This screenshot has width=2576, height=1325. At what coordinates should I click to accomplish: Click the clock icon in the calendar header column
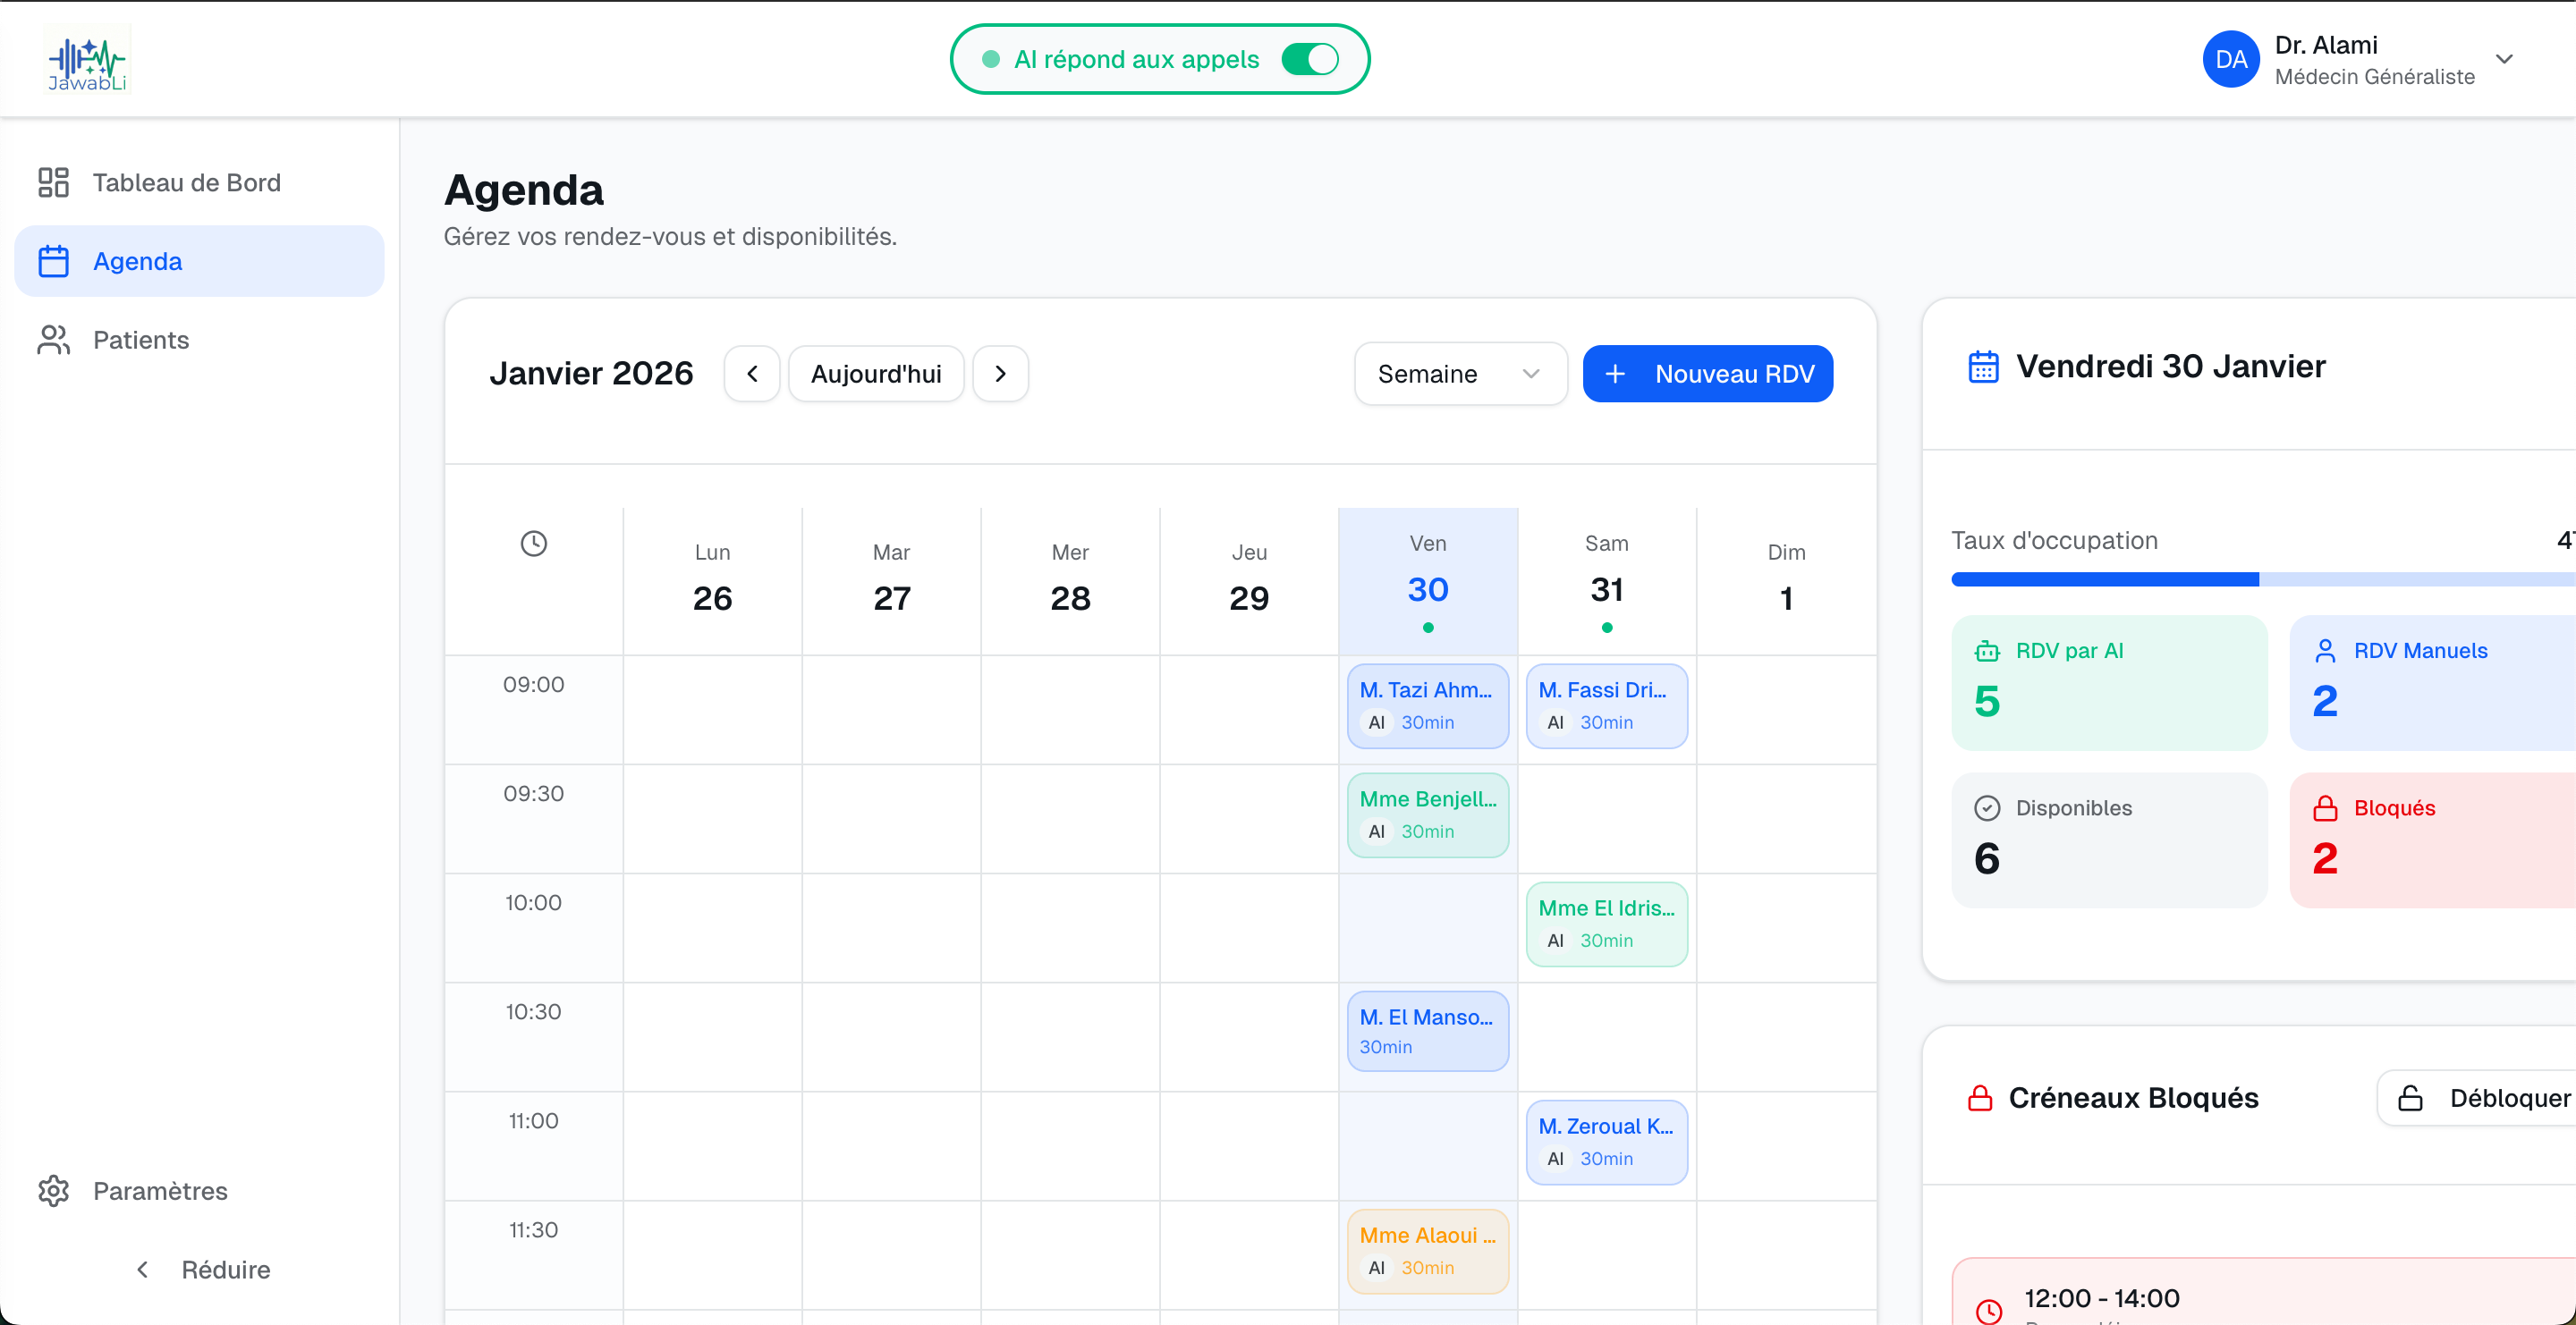(x=533, y=543)
